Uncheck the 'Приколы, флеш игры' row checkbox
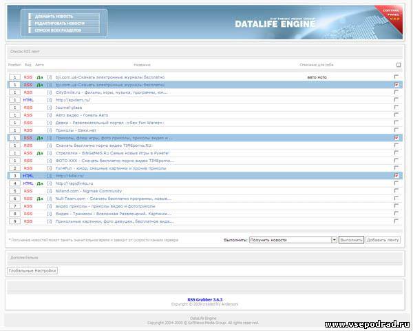 pyautogui.click(x=396, y=137)
